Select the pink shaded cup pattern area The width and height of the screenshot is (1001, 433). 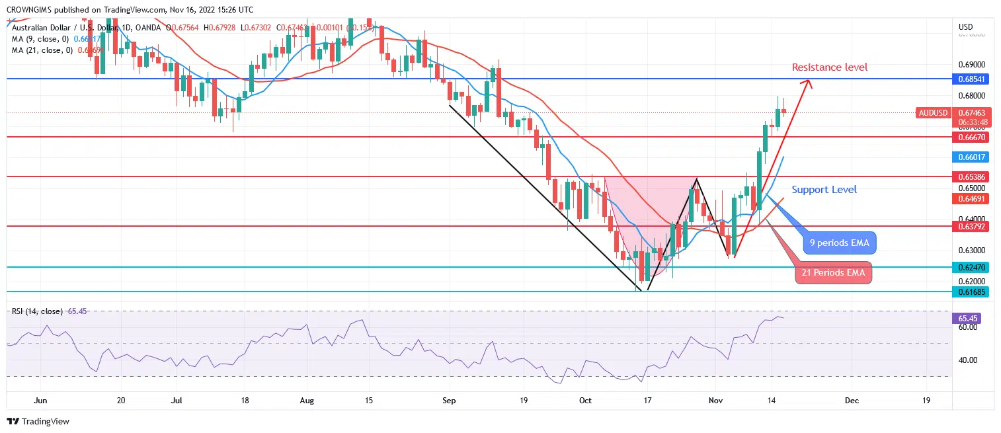(x=635, y=212)
